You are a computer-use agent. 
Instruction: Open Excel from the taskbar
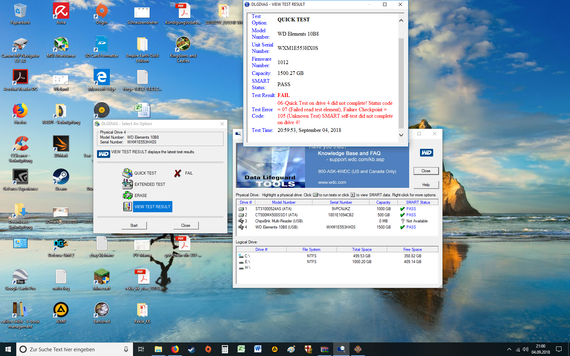pos(242,349)
